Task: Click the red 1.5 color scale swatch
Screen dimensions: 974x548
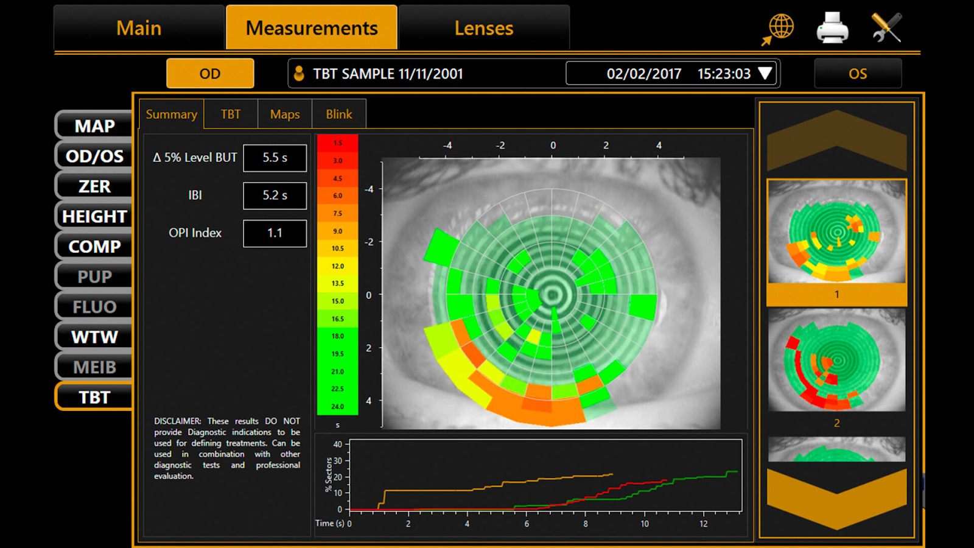Action: (x=337, y=143)
